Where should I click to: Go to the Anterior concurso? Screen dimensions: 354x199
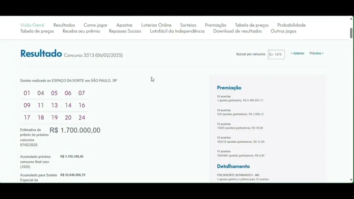(297, 54)
